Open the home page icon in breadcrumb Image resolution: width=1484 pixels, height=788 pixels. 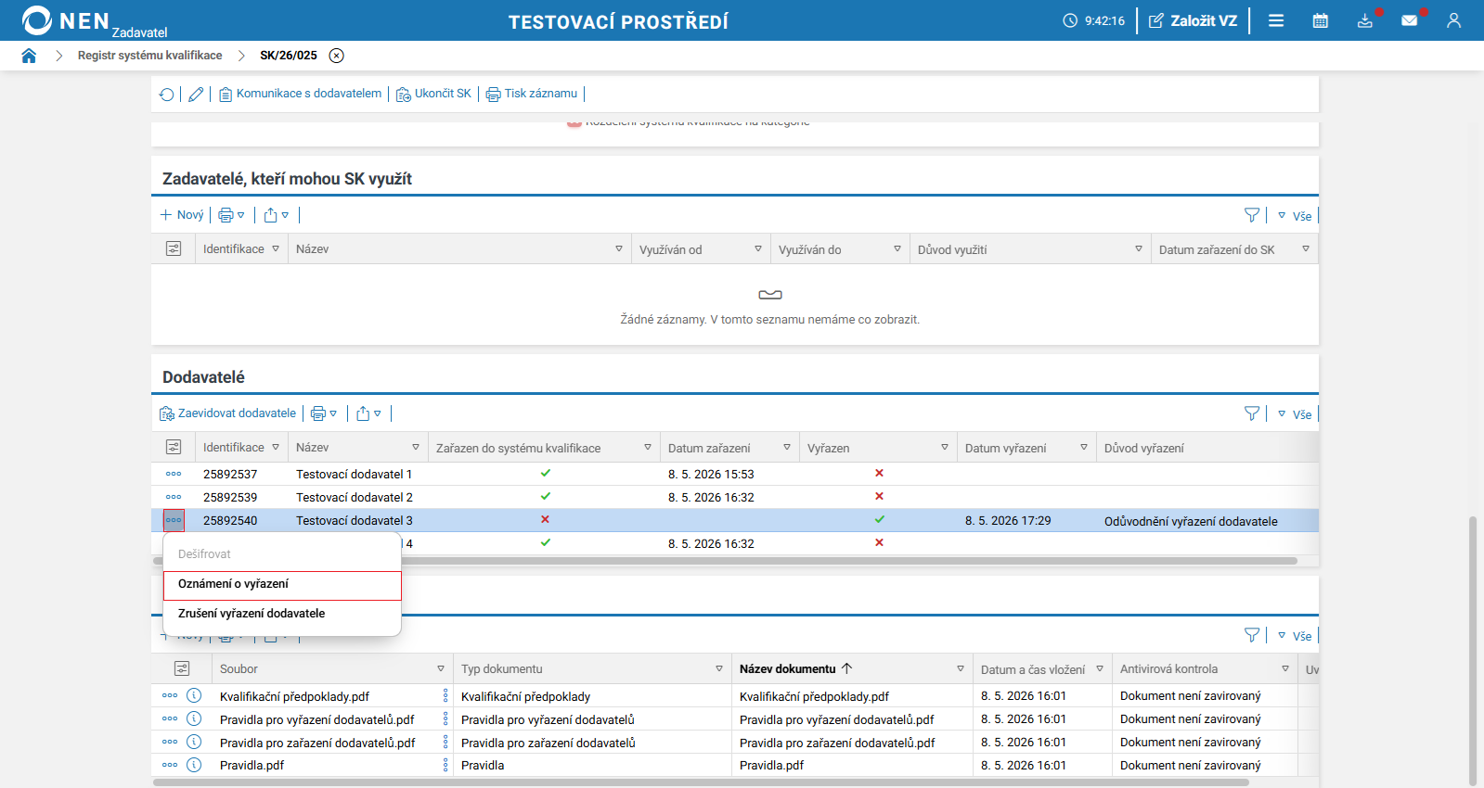29,56
